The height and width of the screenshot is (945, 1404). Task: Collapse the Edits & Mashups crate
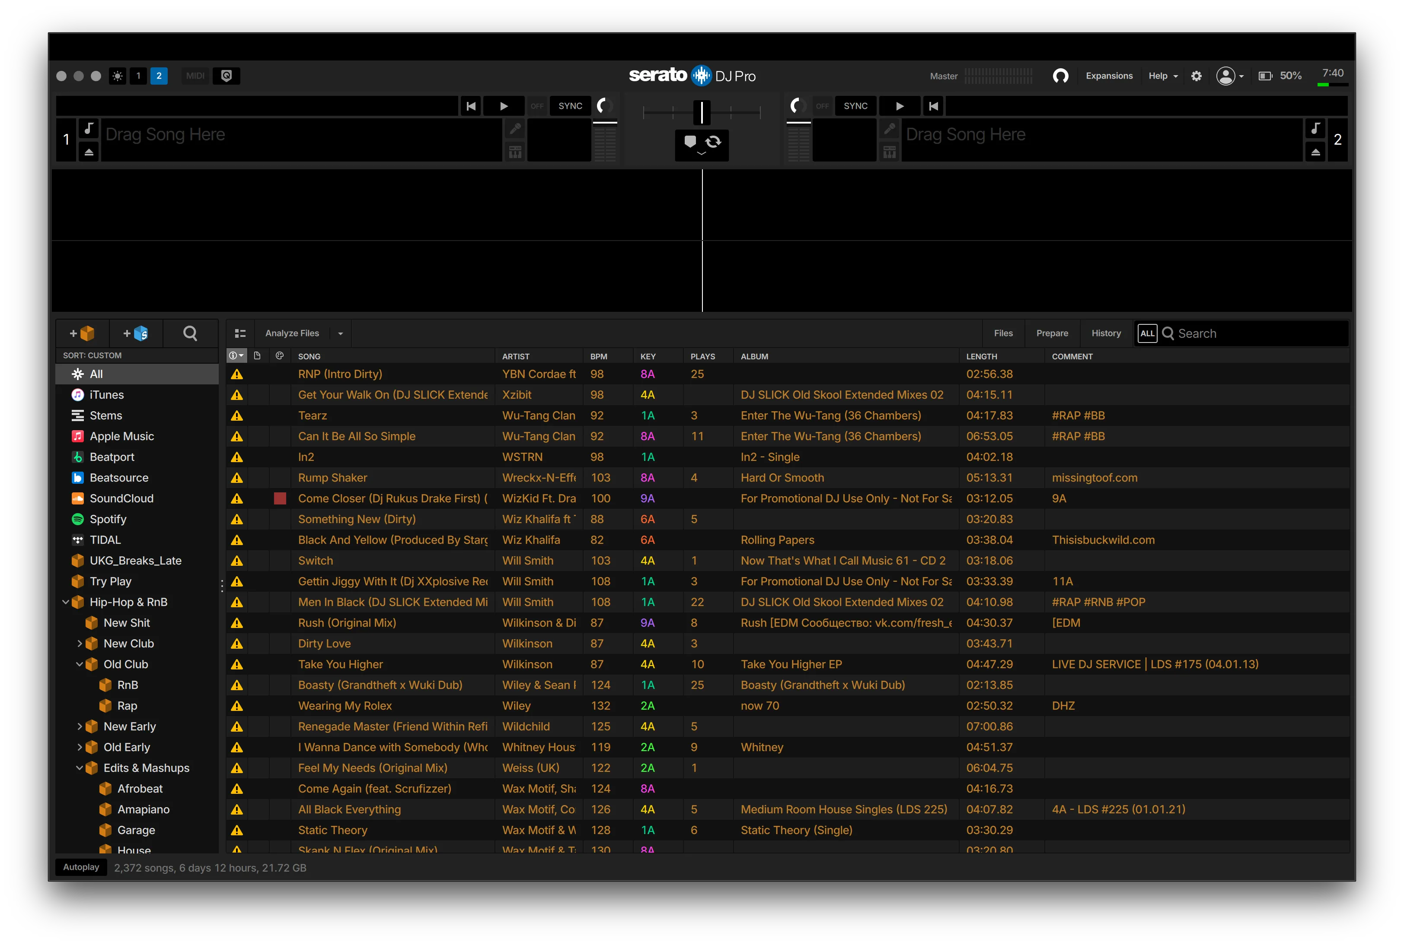pyautogui.click(x=79, y=768)
